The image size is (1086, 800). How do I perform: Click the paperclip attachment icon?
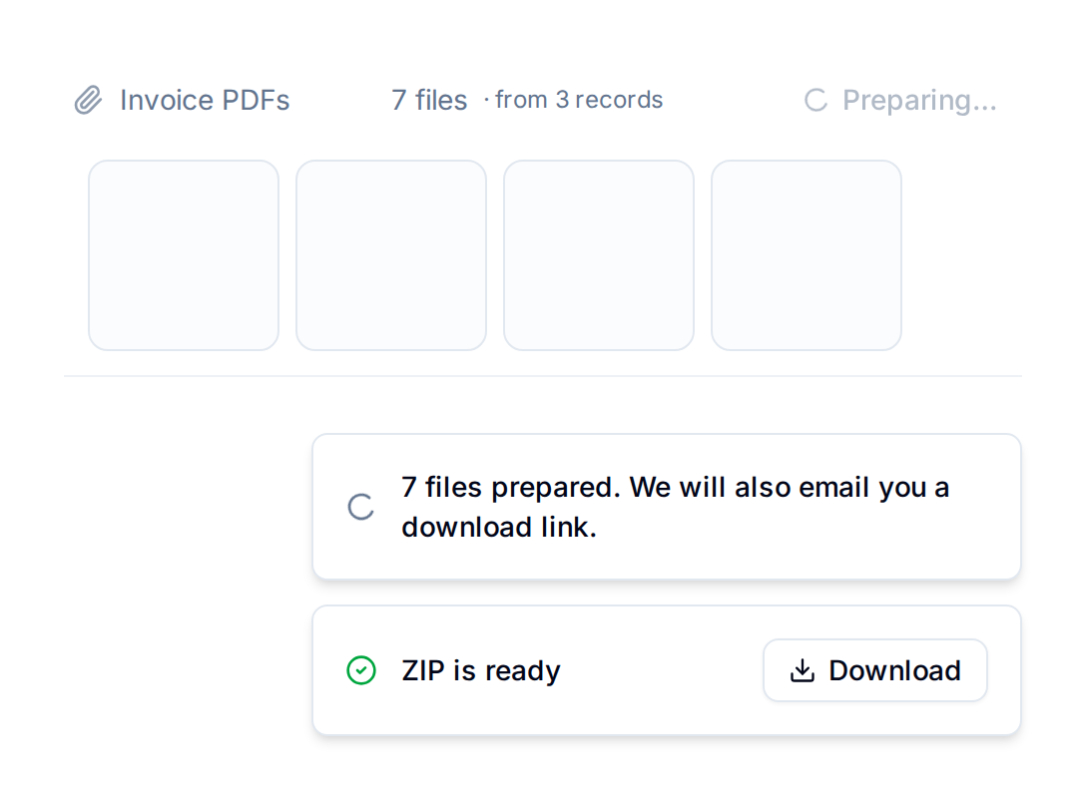click(88, 101)
